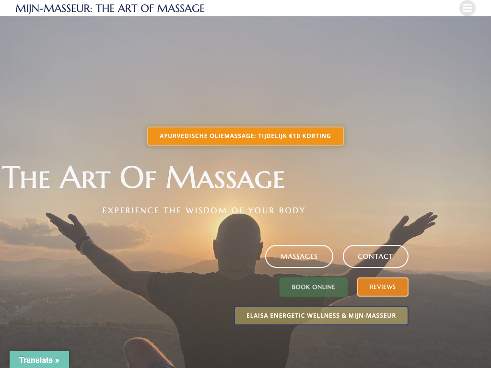This screenshot has height=368, width=491.
Task: Open the Contact page button
Action: 375,256
